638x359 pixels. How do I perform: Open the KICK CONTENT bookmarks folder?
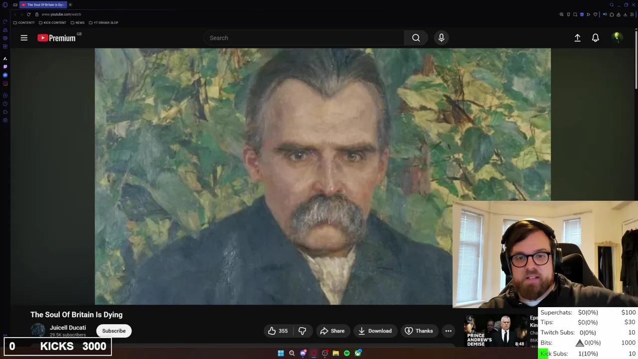click(x=52, y=22)
